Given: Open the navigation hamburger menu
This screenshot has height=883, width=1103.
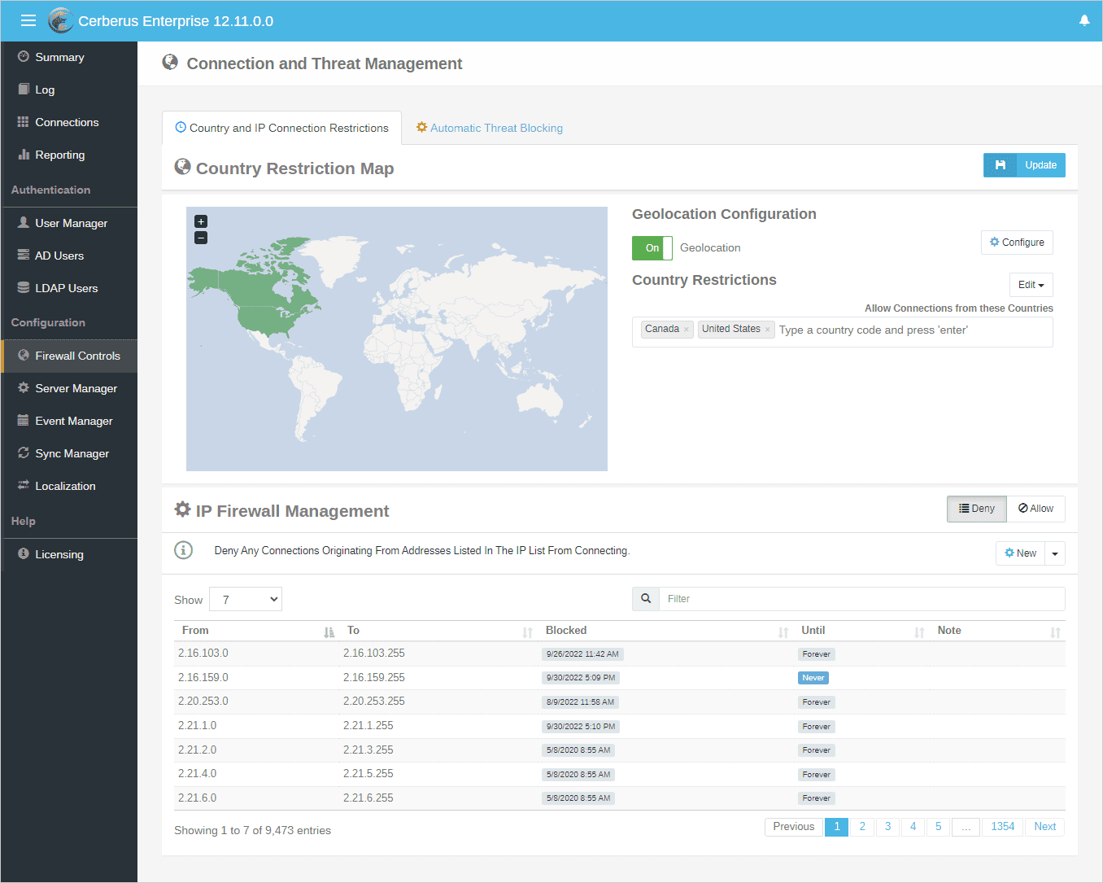Looking at the screenshot, I should click(x=28, y=20).
